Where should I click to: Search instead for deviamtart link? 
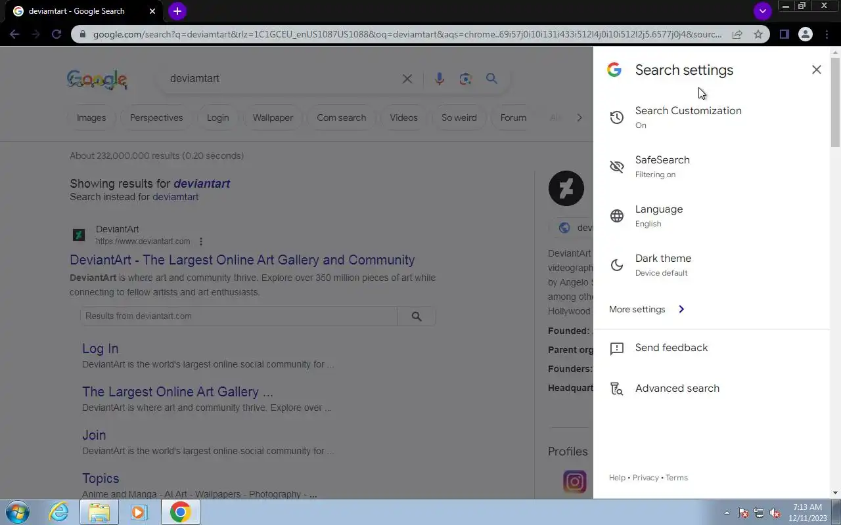[x=175, y=197]
